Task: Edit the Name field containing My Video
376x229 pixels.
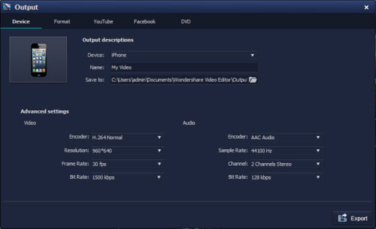Action: click(184, 67)
